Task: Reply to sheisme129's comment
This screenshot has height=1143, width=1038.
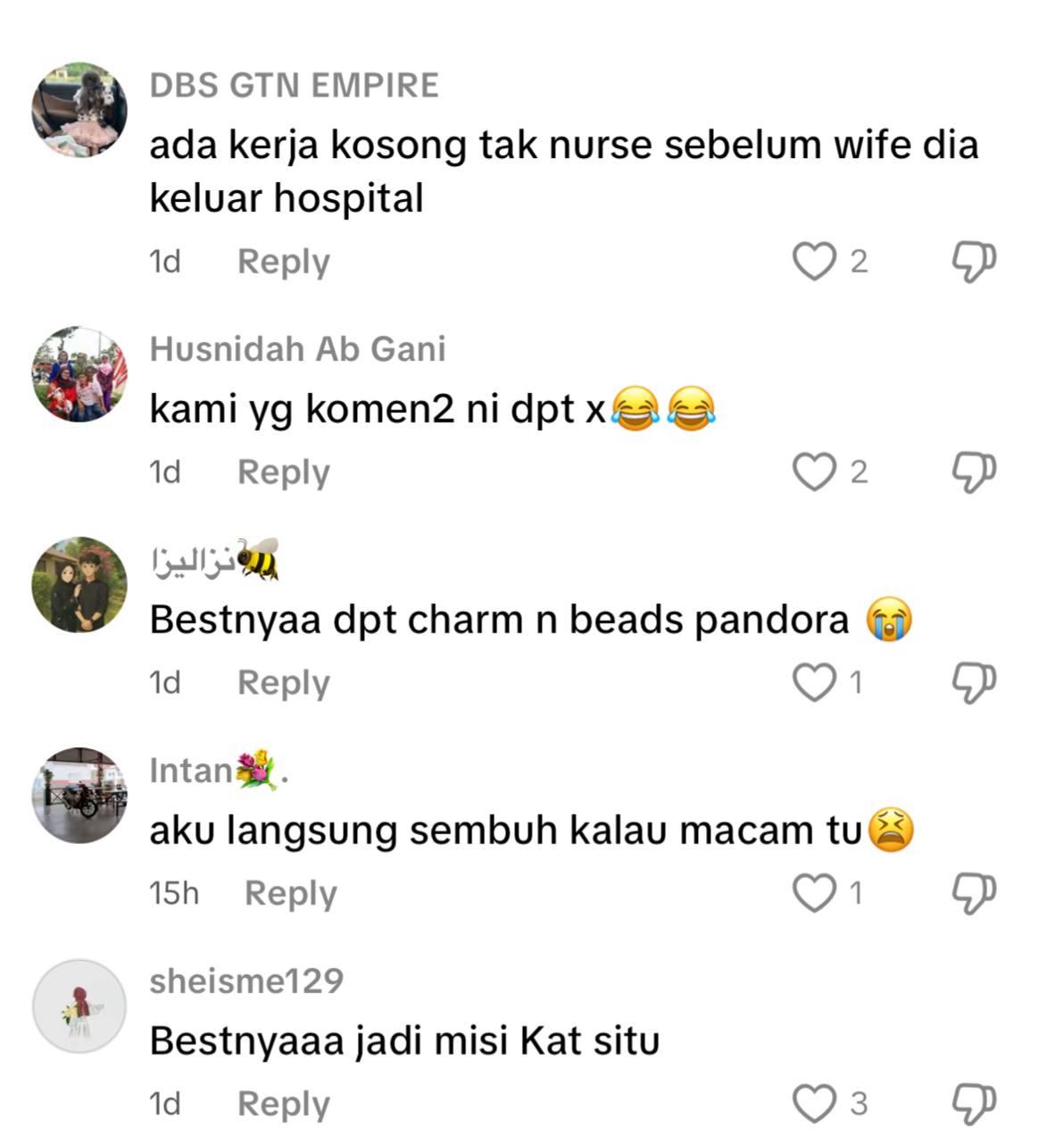Action: [x=284, y=1105]
